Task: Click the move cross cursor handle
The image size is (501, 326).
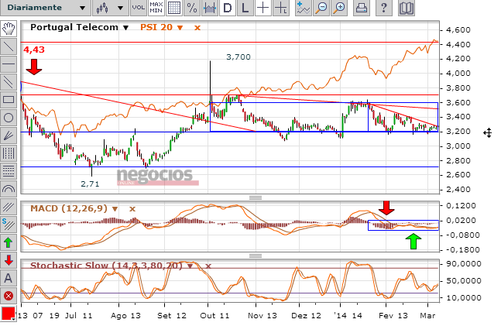Action: [x=487, y=133]
